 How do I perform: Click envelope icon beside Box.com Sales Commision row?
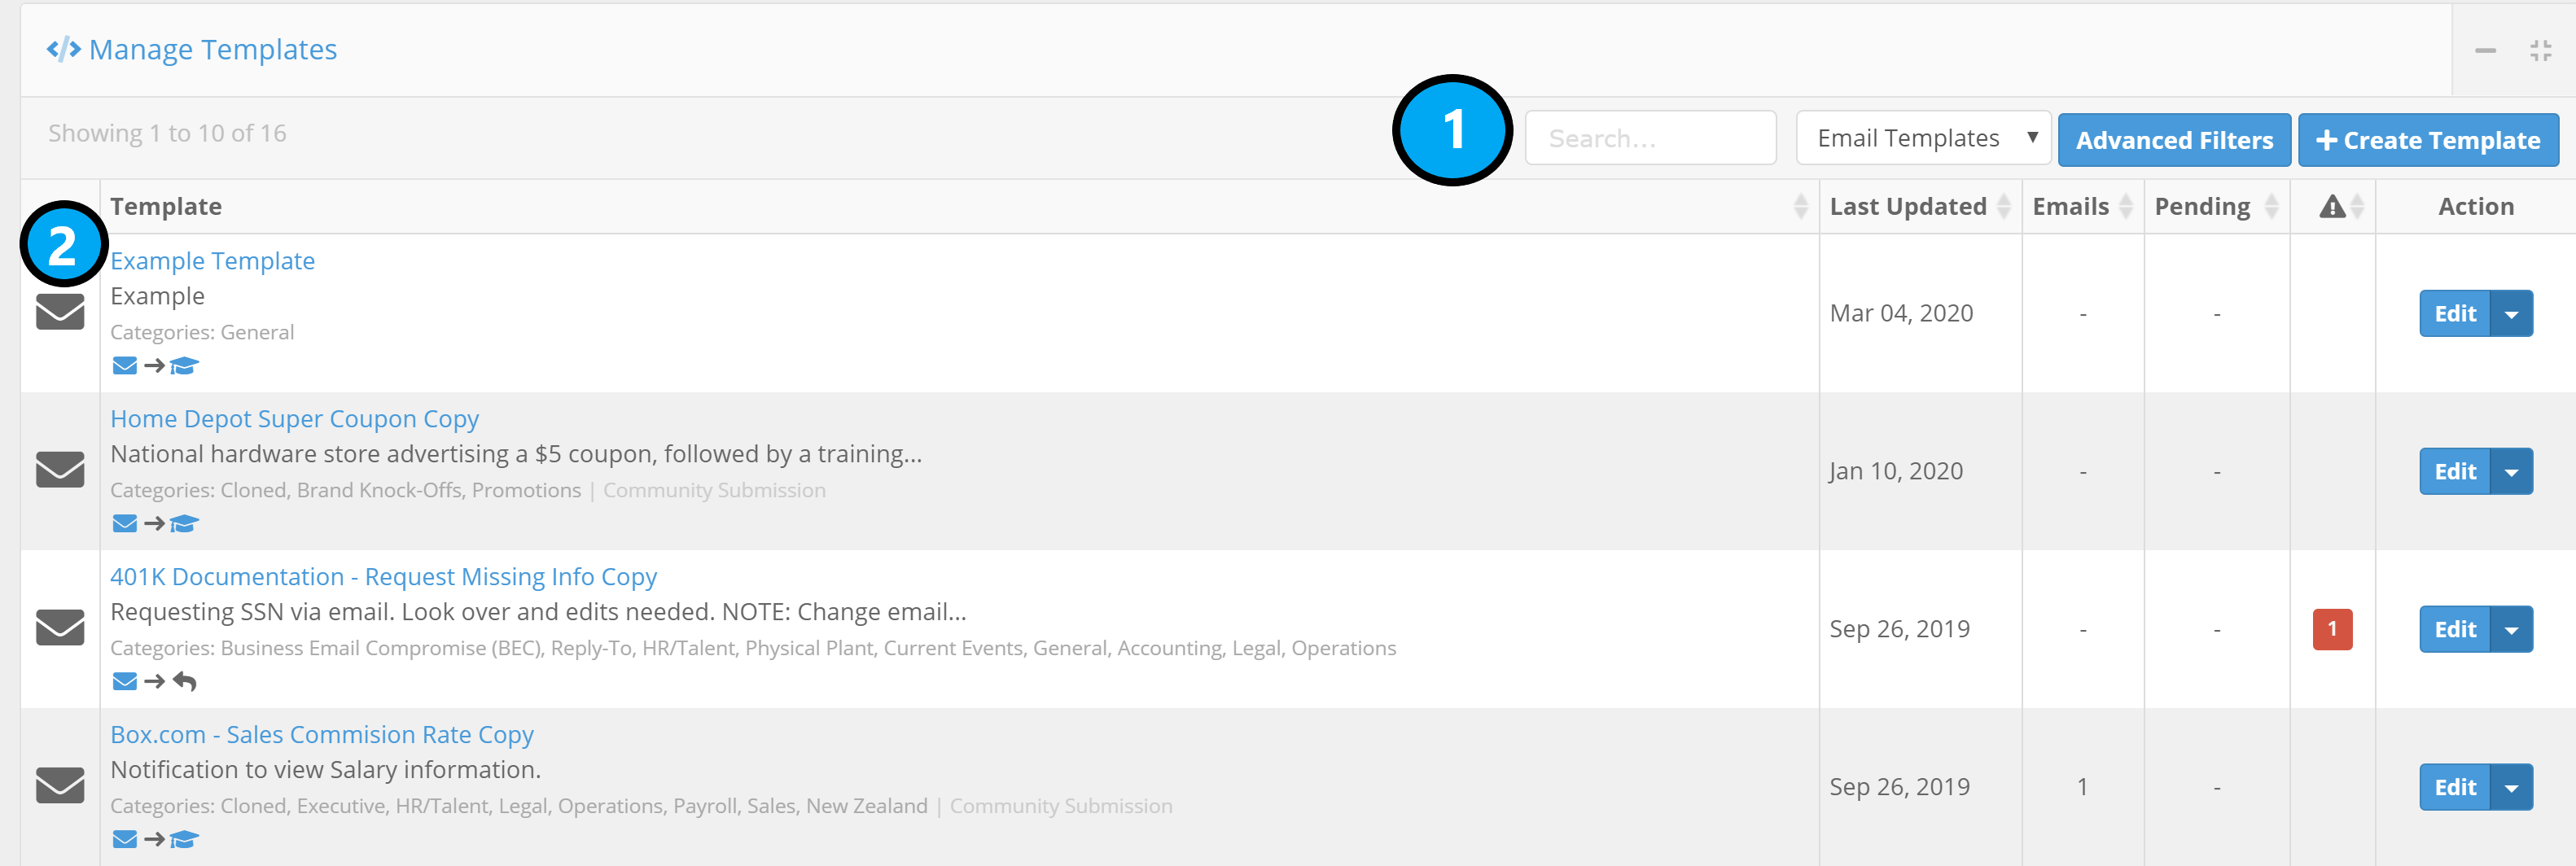60,785
